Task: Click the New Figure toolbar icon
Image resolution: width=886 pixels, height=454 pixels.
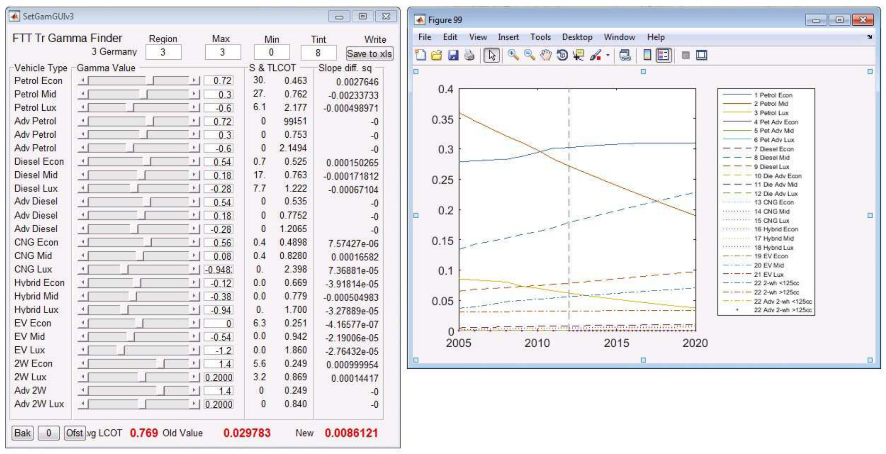Action: [x=421, y=55]
